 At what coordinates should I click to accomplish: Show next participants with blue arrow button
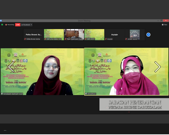click(x=148, y=35)
